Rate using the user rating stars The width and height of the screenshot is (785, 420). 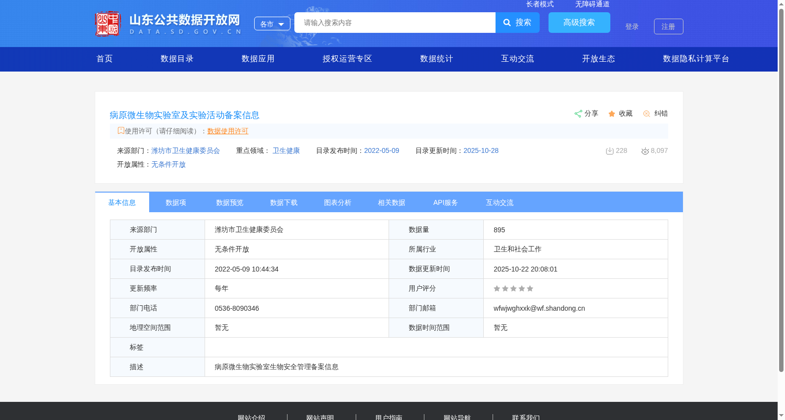coord(513,289)
